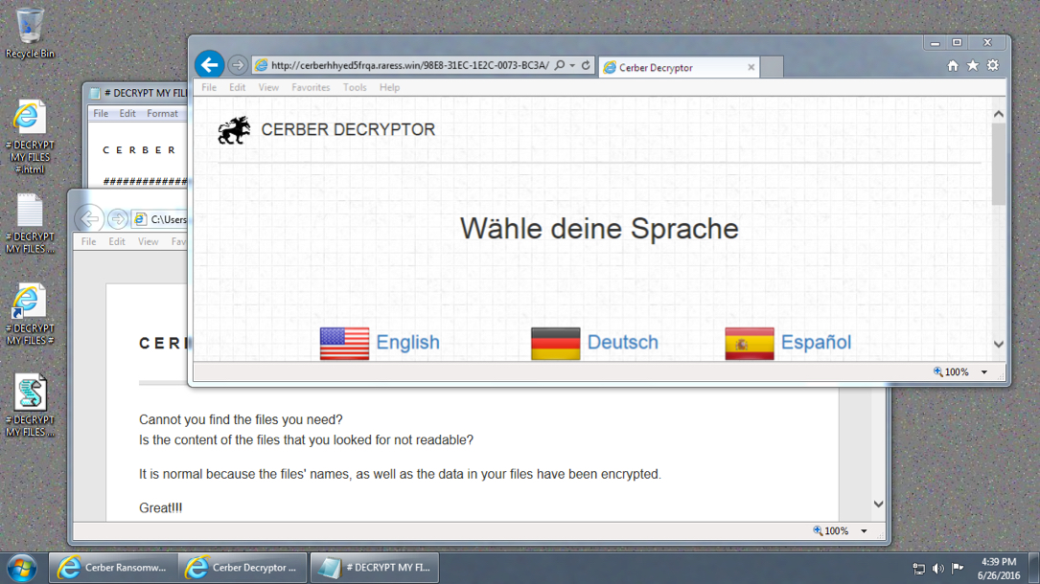Click the back arrow in front browser
The width and height of the screenshot is (1040, 584).
point(209,65)
